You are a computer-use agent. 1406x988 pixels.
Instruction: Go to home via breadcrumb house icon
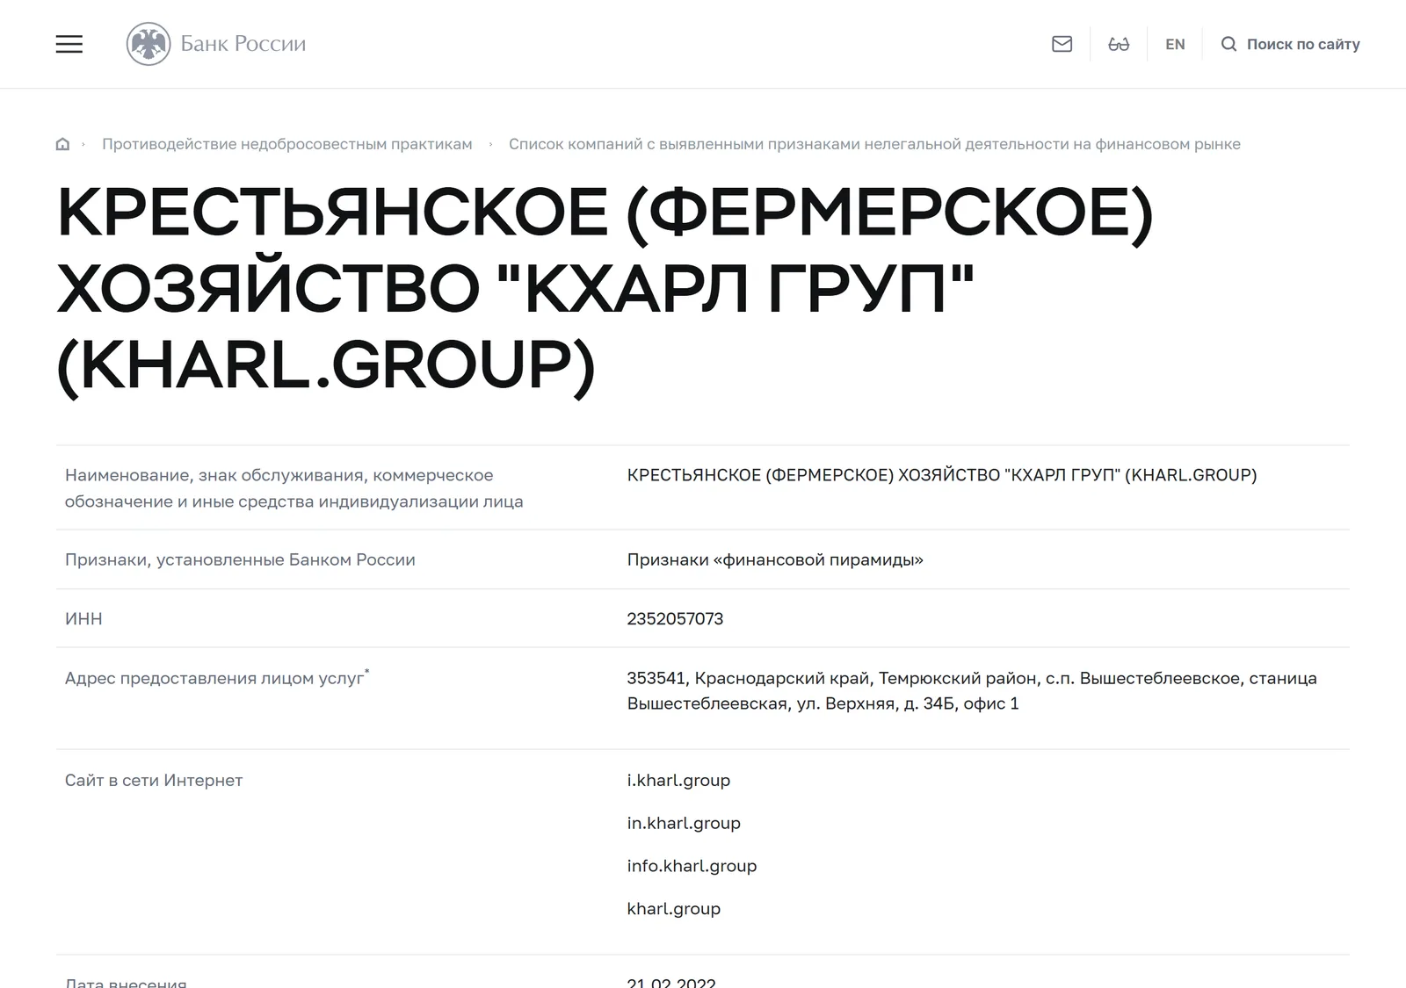pyautogui.click(x=62, y=144)
